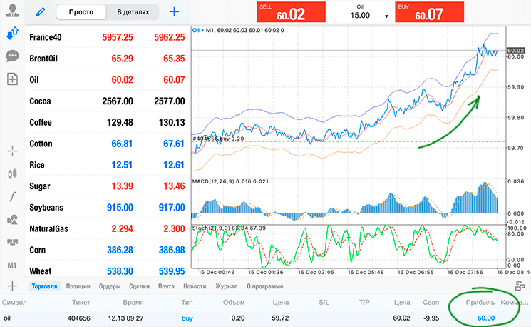Click the chart windows layout icon
Viewport: 531px width, 327px height.
click(x=13, y=242)
